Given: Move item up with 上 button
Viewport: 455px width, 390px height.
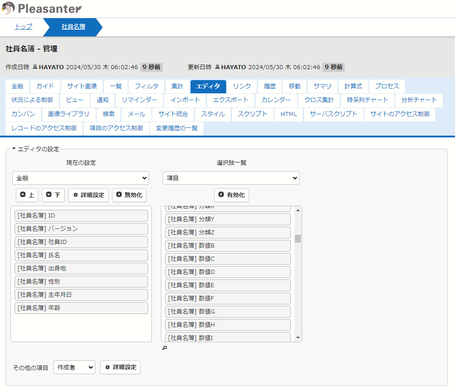Looking at the screenshot, I should (27, 195).
